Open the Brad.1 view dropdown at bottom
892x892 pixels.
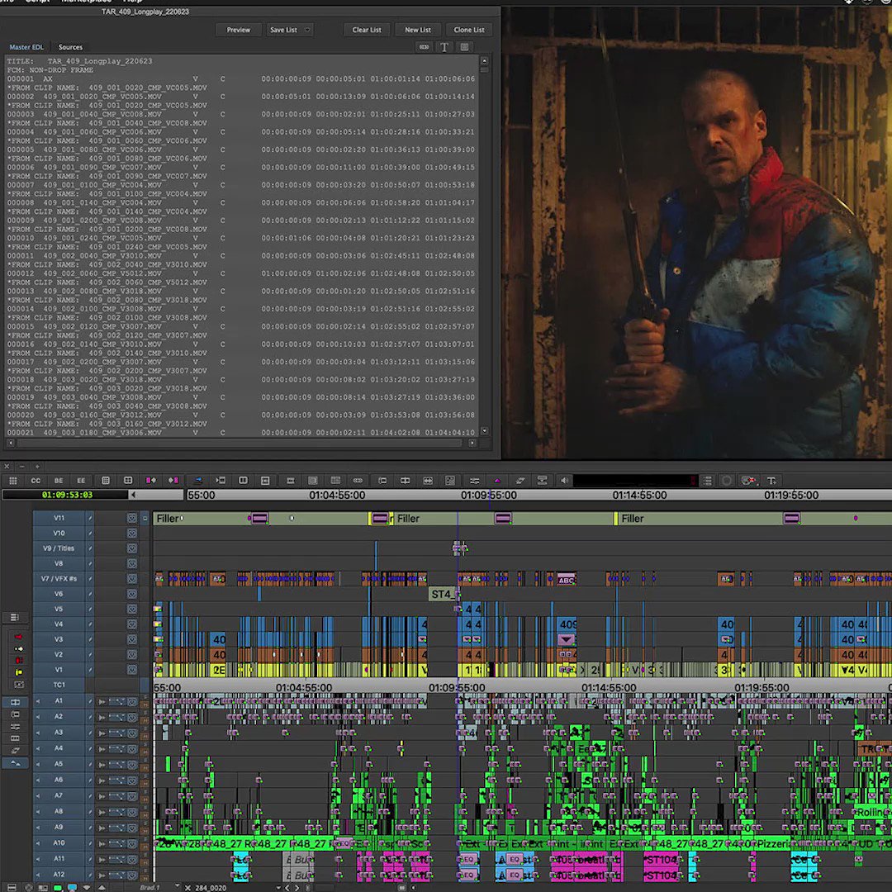click(178, 886)
